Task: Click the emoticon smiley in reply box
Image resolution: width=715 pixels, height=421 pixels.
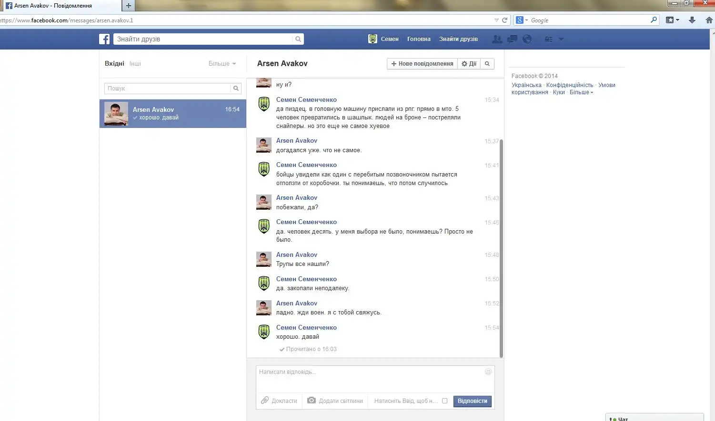Action: pyautogui.click(x=488, y=372)
